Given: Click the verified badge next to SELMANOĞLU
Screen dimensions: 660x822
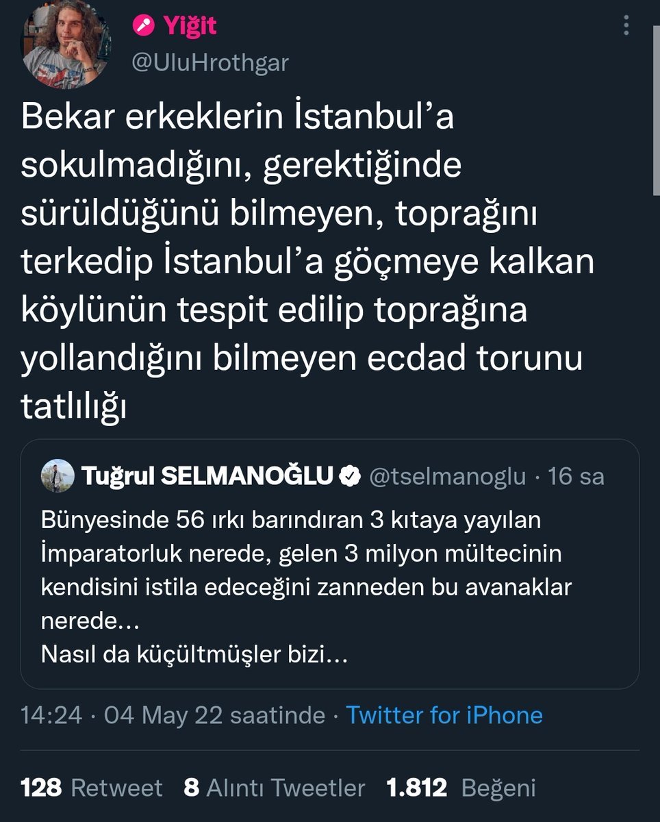Looking at the screenshot, I should tap(351, 475).
